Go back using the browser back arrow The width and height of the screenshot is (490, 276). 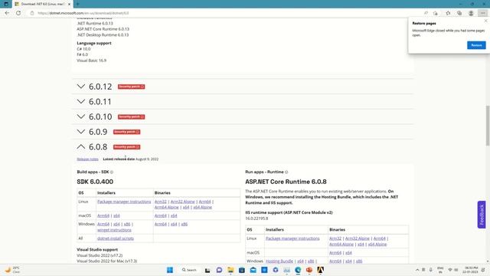7,13
